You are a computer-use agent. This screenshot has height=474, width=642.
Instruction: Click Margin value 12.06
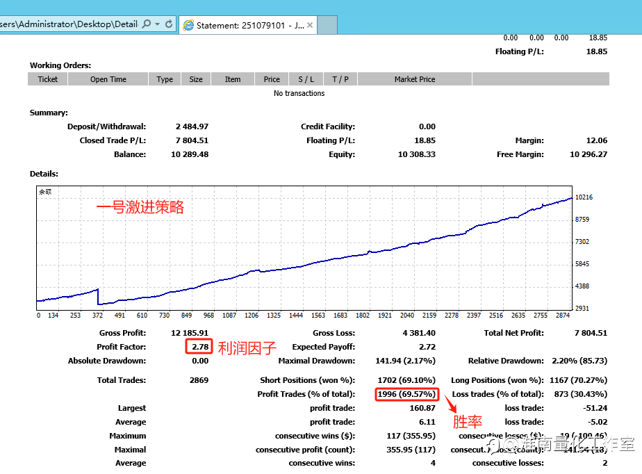point(597,140)
